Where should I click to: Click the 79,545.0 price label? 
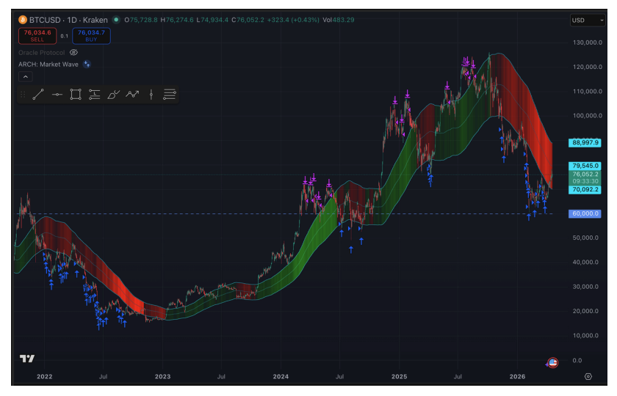585,166
